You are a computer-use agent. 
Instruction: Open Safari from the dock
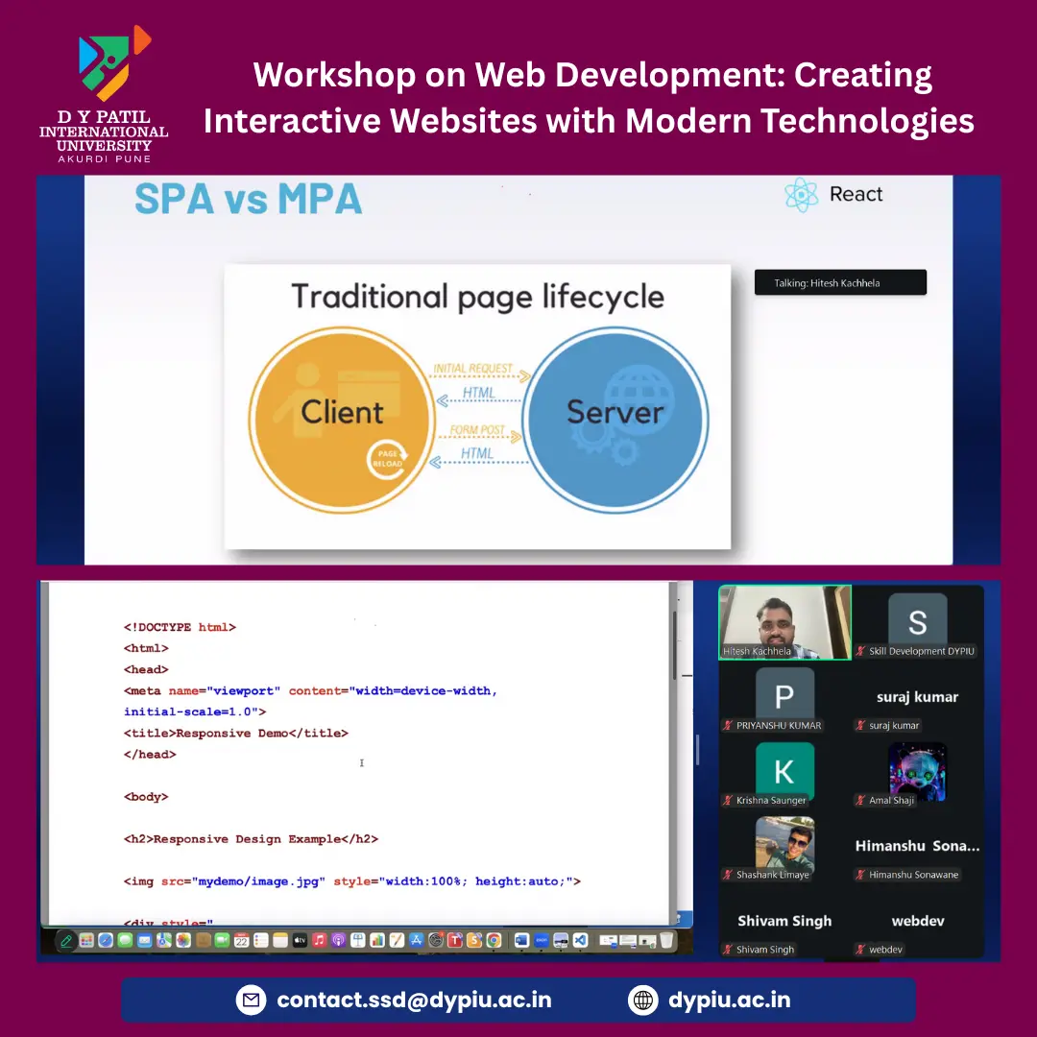106,941
